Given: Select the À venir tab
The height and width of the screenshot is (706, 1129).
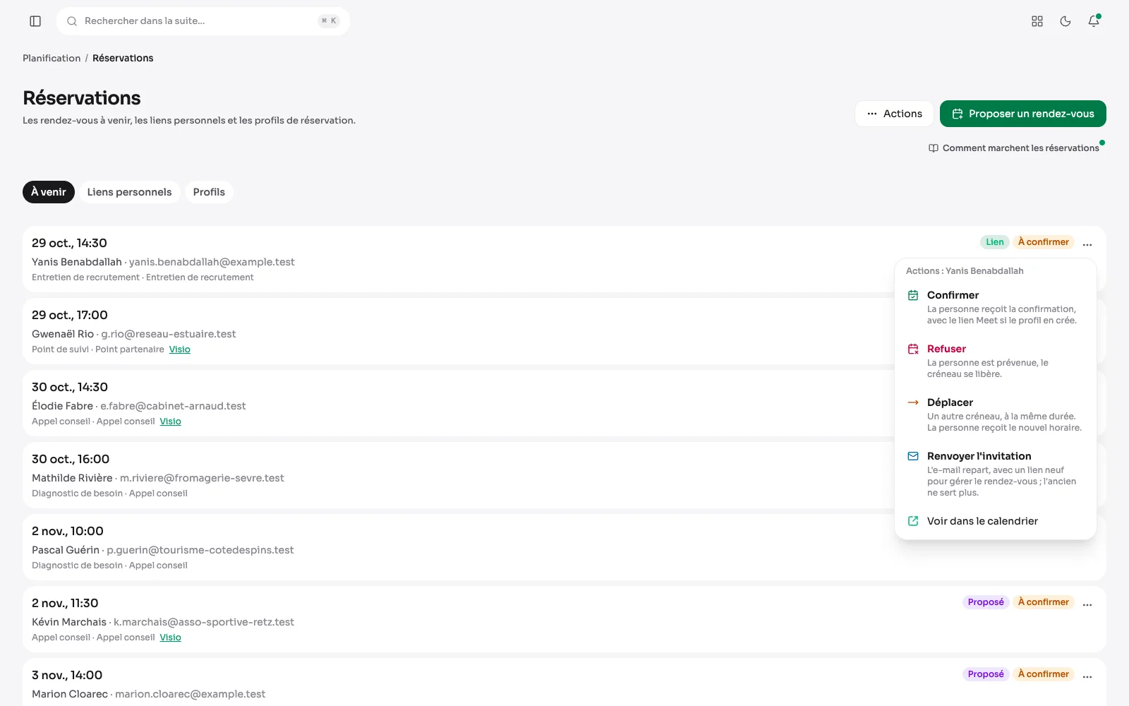Looking at the screenshot, I should [x=49, y=192].
